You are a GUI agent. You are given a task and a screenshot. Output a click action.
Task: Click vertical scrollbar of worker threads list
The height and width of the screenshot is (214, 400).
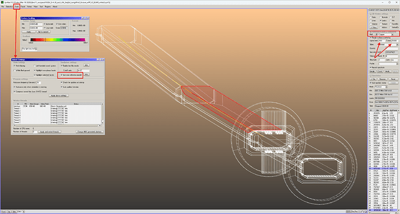pos(103,113)
